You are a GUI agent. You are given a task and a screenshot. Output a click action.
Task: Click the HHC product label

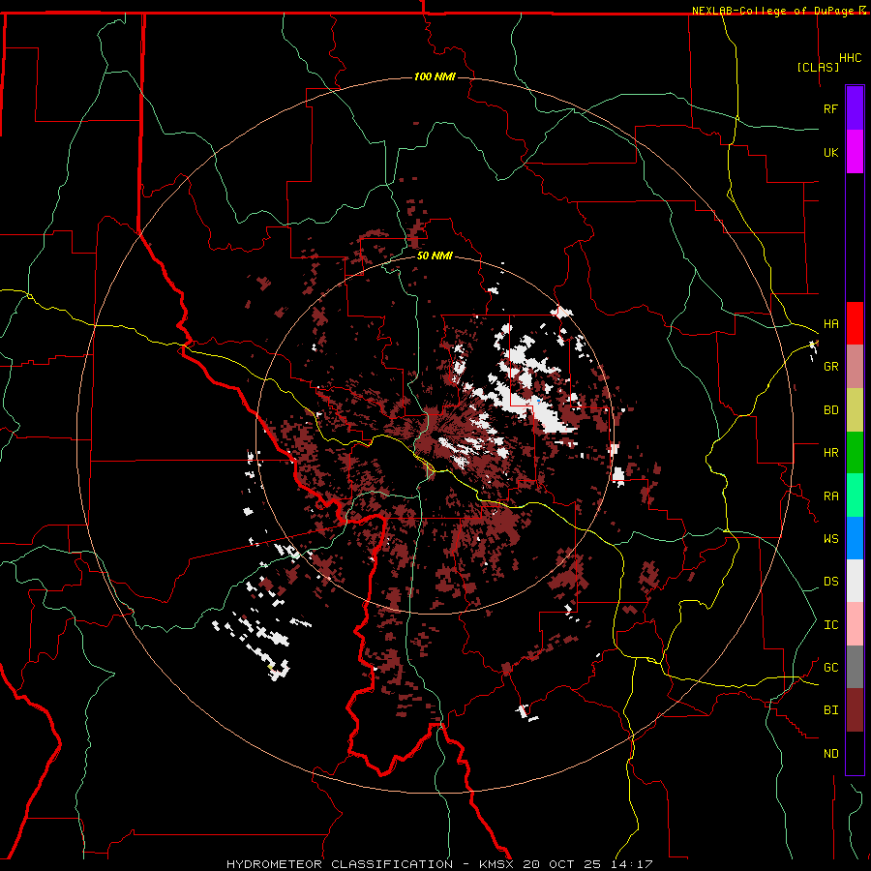pos(850,58)
